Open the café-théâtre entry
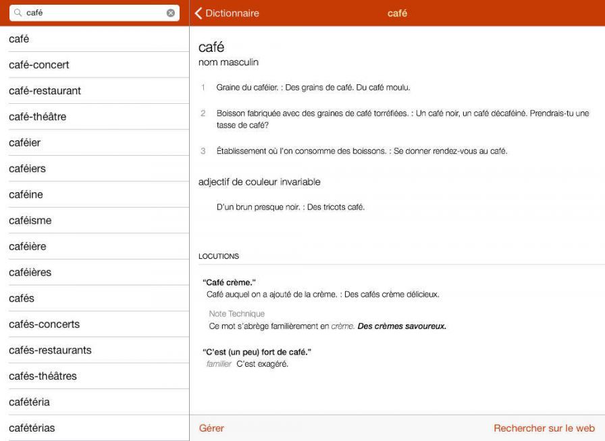 coord(38,117)
